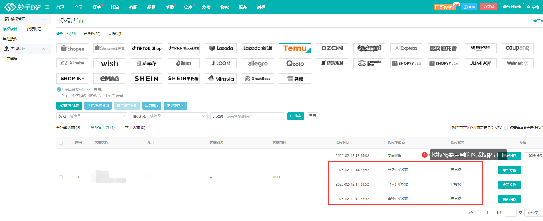Pick the Daraz platform tile
The height and width of the screenshot is (221, 543).
pos(184,63)
